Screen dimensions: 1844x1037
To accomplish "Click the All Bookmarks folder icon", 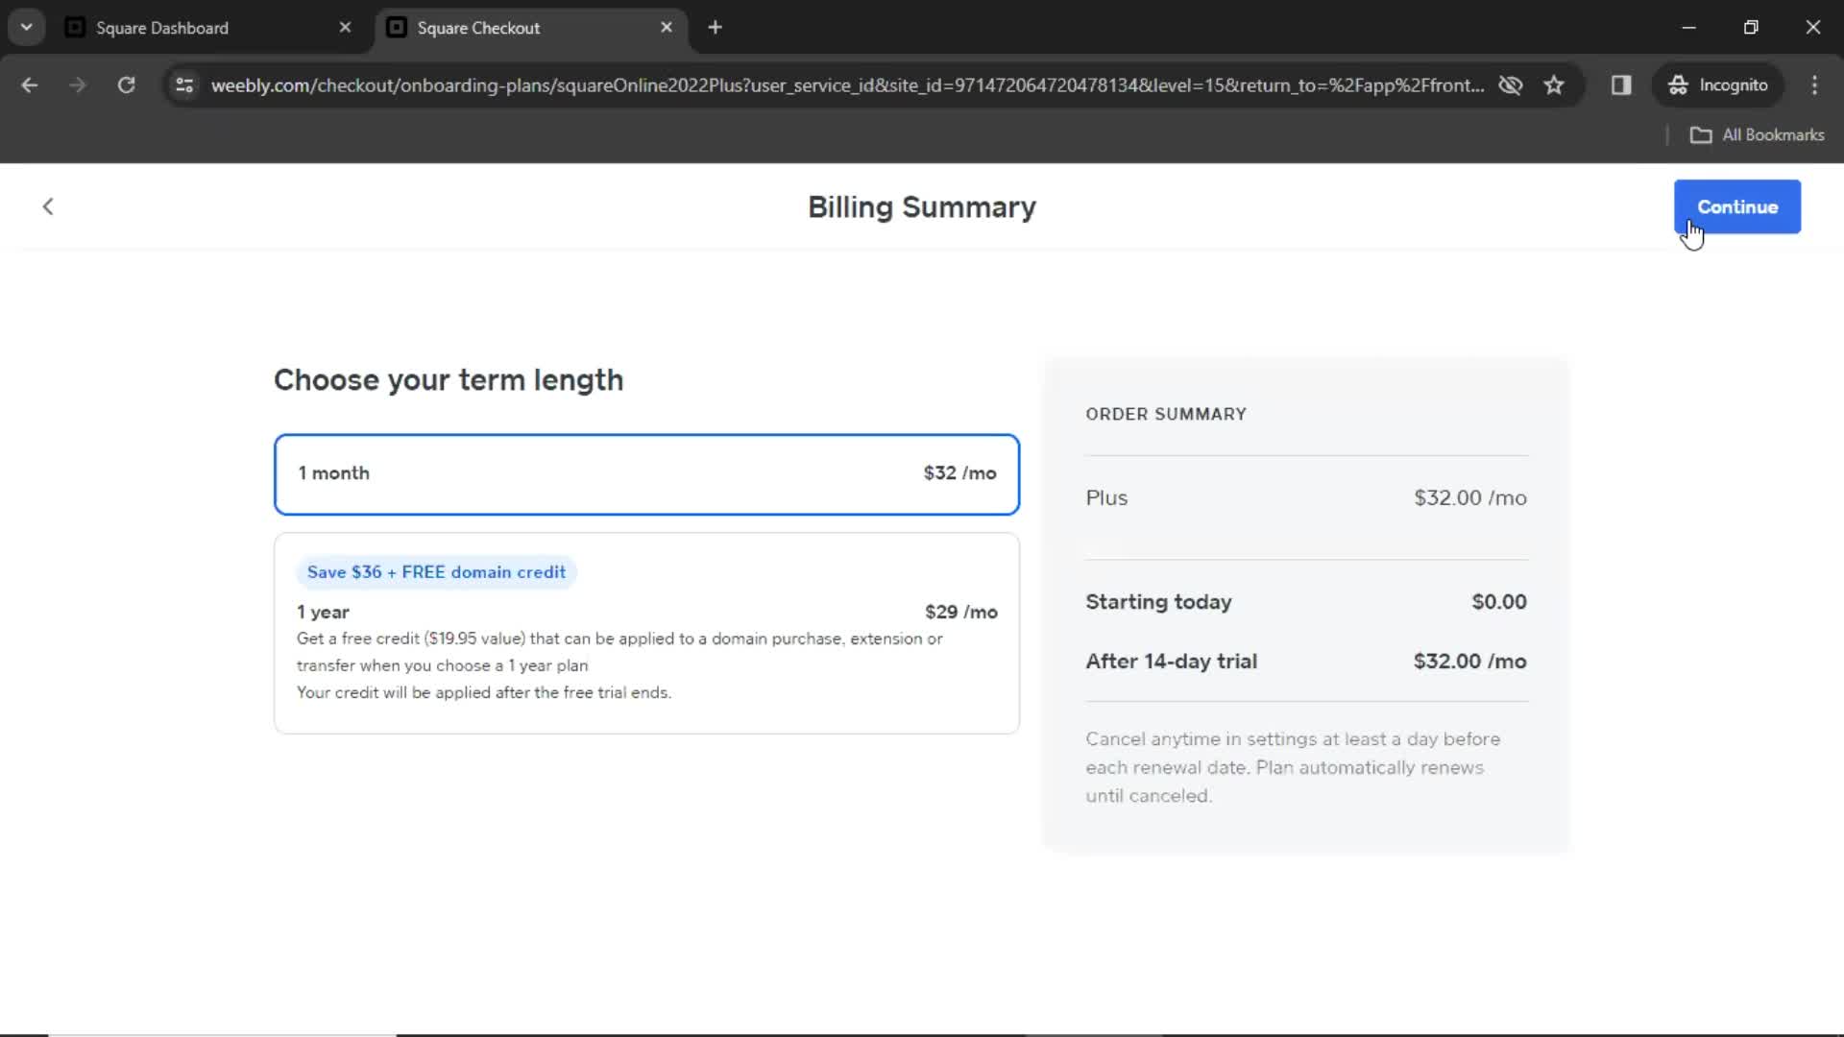I will coord(1704,134).
